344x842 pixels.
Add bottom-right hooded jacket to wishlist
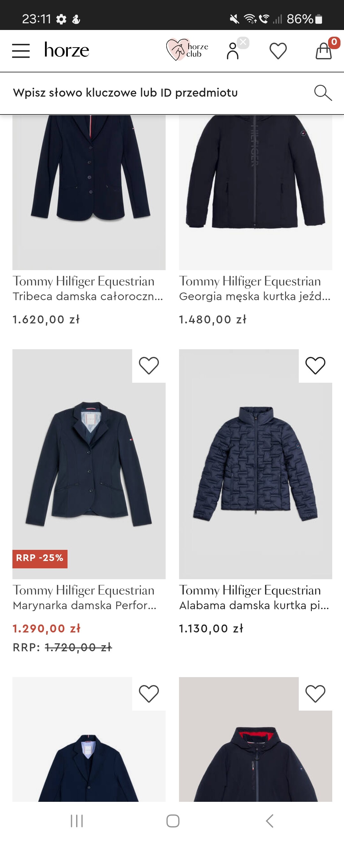(x=315, y=694)
